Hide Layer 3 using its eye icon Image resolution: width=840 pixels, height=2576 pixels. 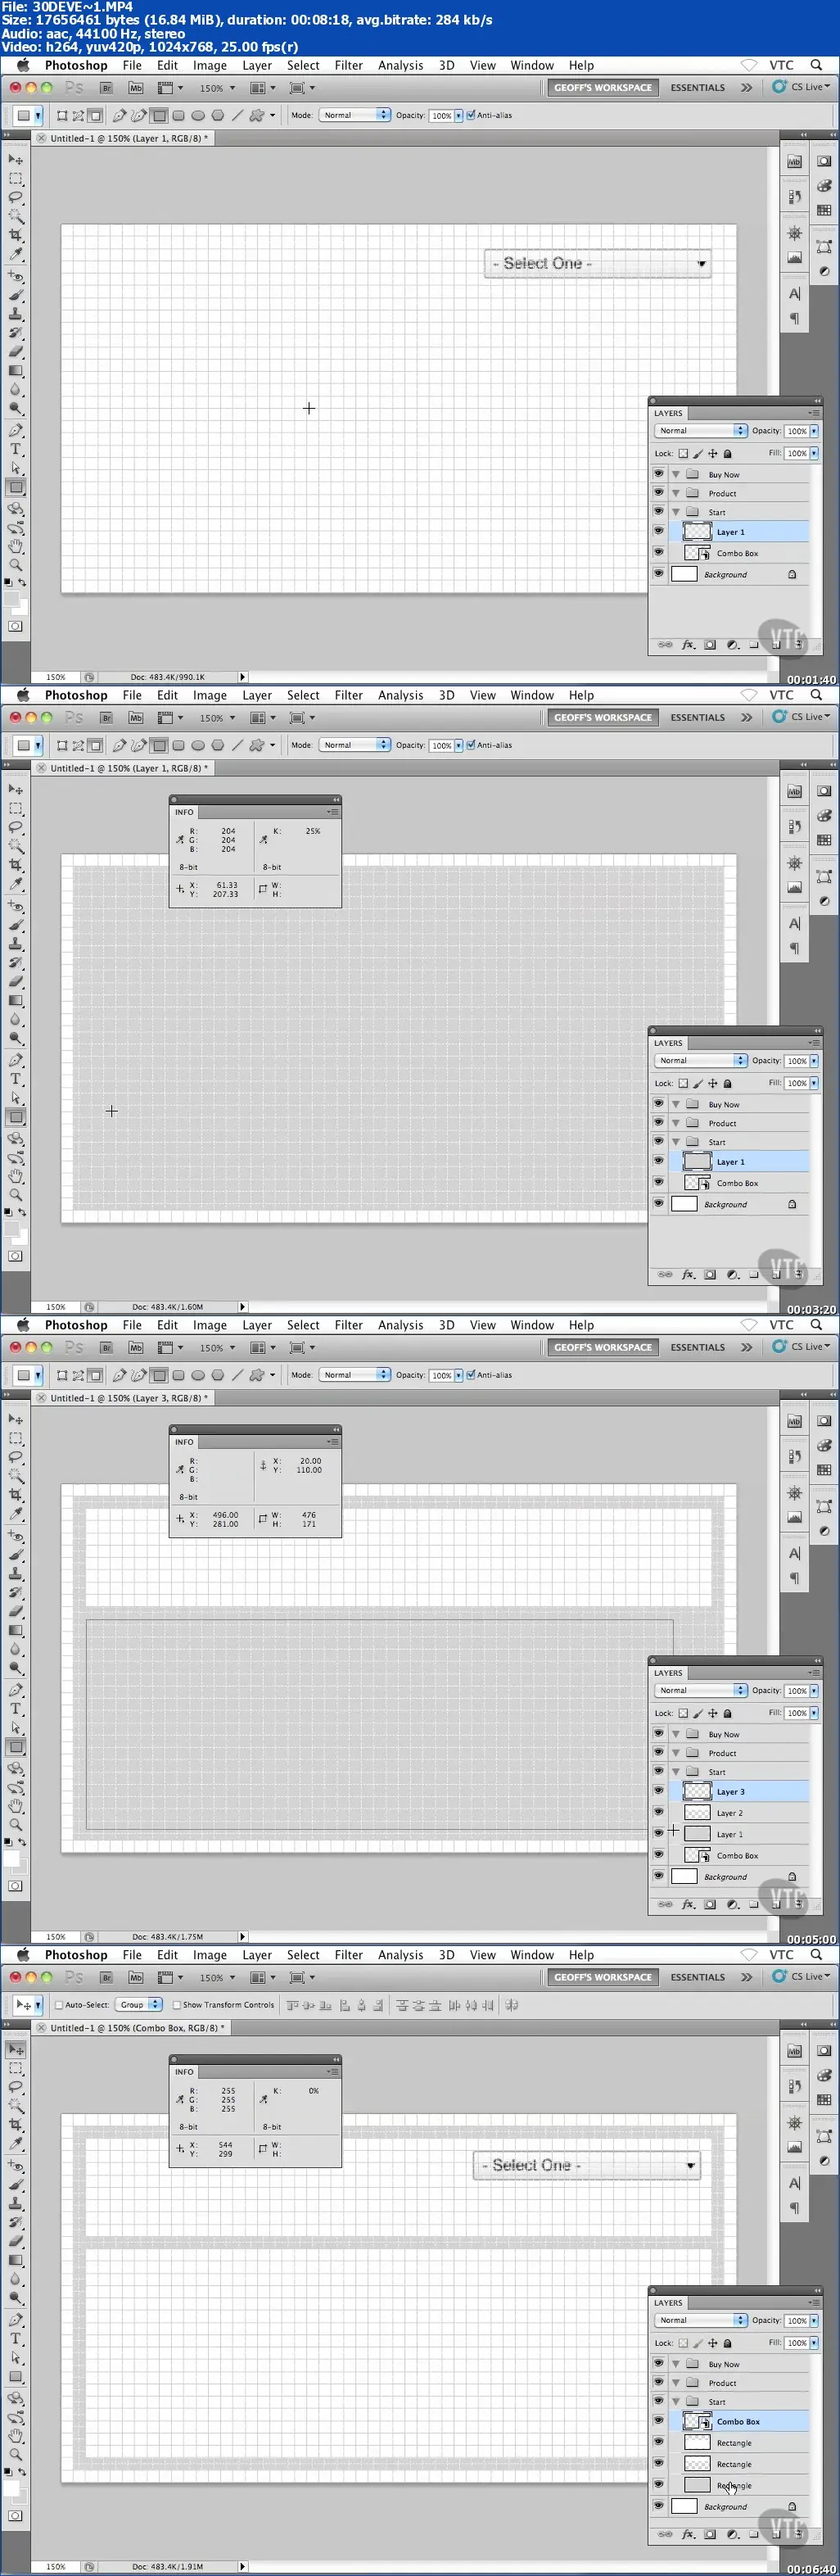(658, 1791)
